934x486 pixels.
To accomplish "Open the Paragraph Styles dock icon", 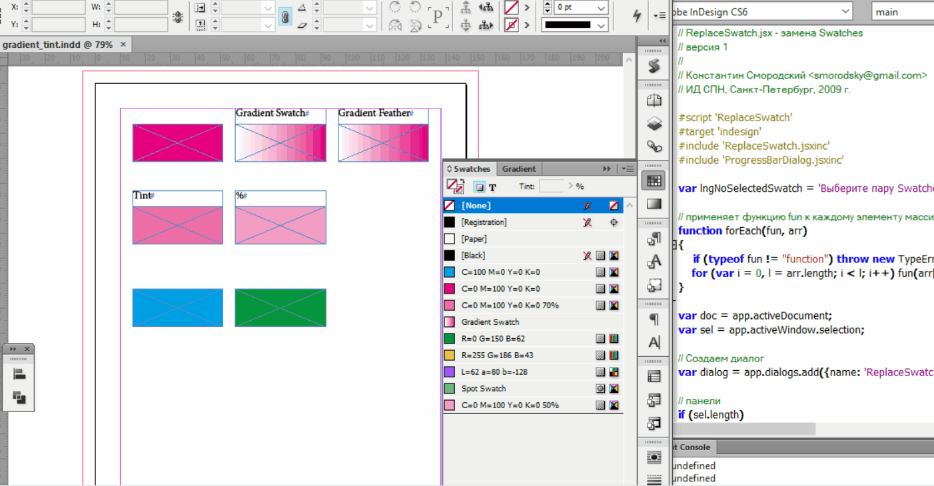I will [x=654, y=239].
